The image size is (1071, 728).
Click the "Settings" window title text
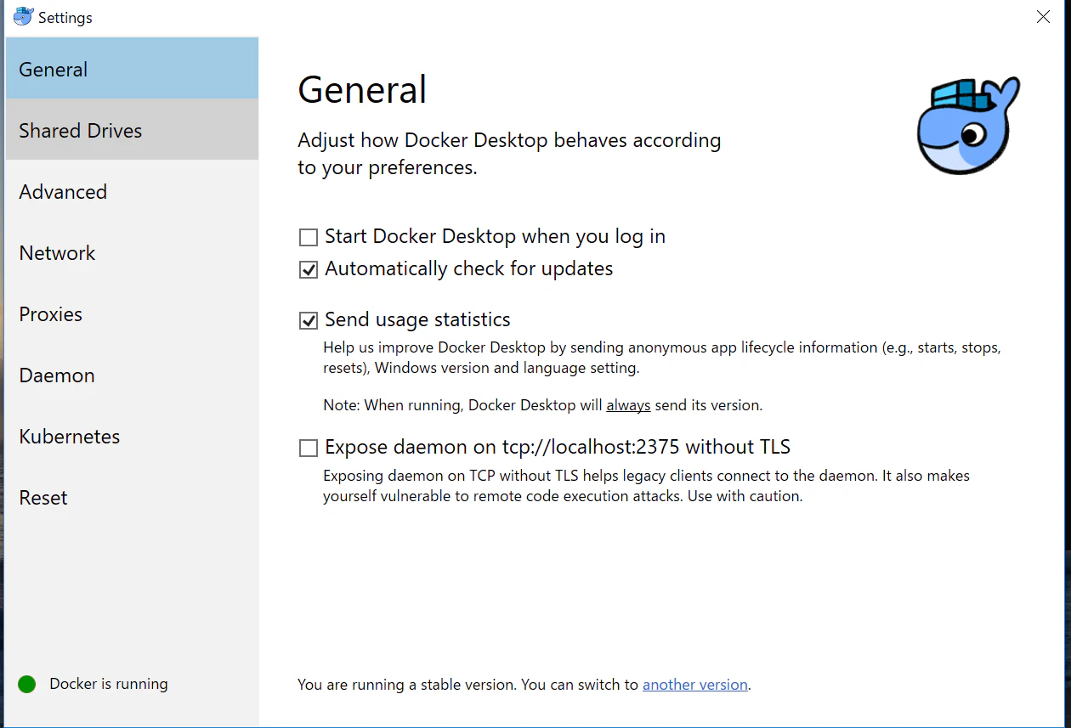pyautogui.click(x=65, y=18)
